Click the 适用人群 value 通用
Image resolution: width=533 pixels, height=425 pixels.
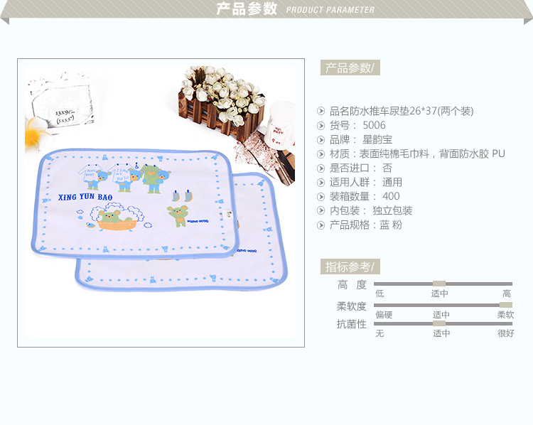point(392,182)
